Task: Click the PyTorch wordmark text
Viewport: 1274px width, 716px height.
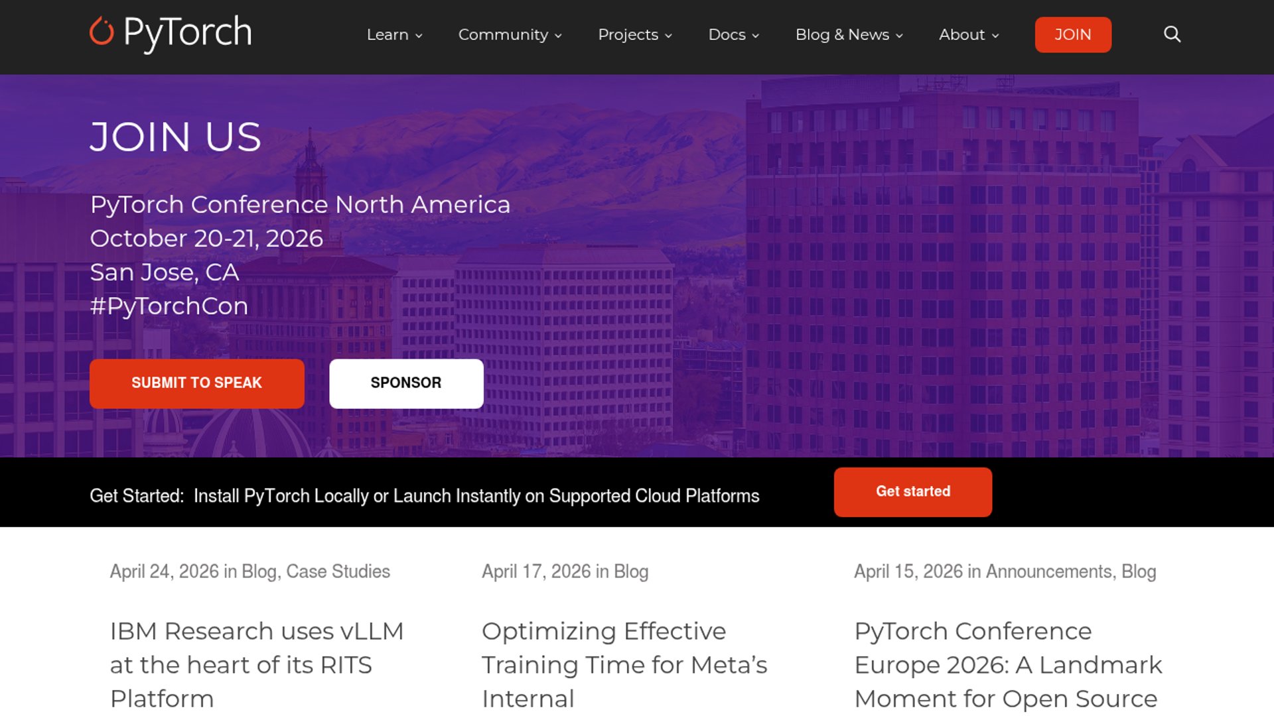Action: point(188,32)
